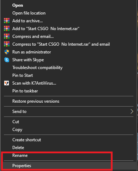Select Create shortcut
This screenshot has height=171, width=138.
[27, 140]
